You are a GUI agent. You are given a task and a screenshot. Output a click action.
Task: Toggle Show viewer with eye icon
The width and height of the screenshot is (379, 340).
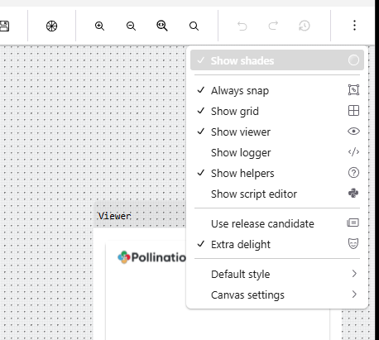277,132
